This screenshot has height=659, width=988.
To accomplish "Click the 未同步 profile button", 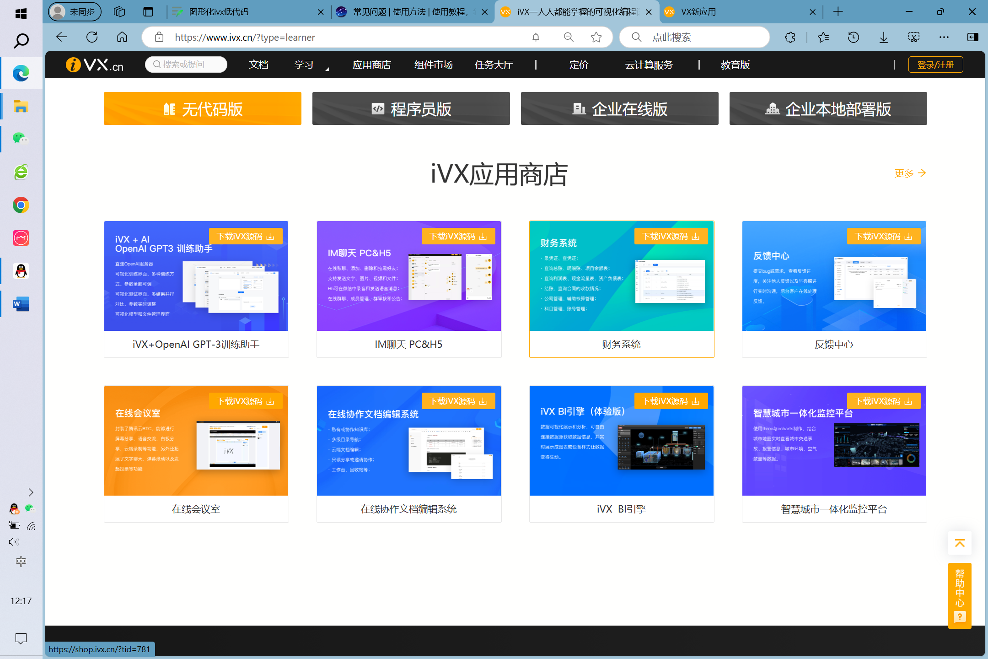I will 75,12.
